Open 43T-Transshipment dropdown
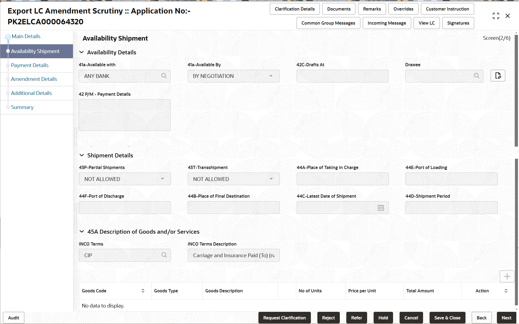This screenshot has height=324, width=519. point(271,179)
